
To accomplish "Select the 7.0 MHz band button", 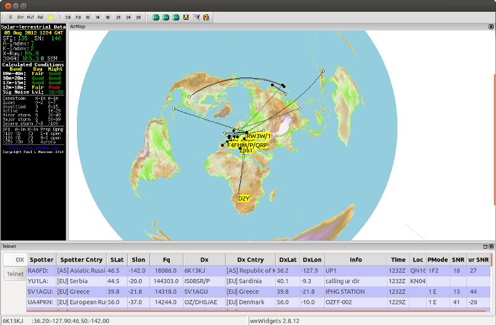I will 78,17.
